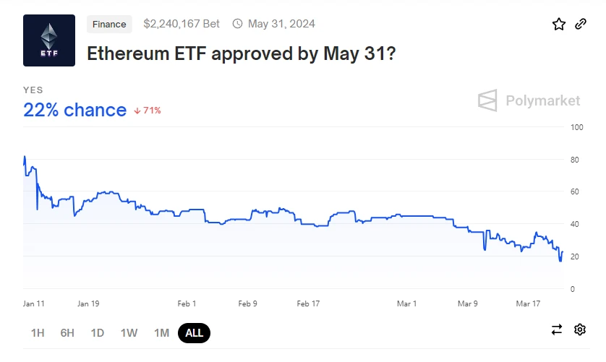Select the 1H time range

[x=38, y=332]
